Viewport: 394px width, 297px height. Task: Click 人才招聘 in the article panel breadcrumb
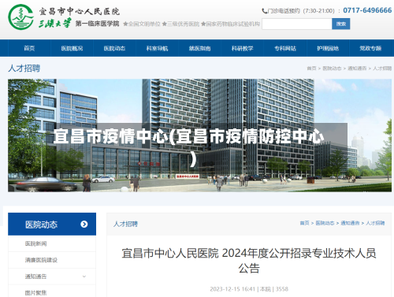[375, 223]
